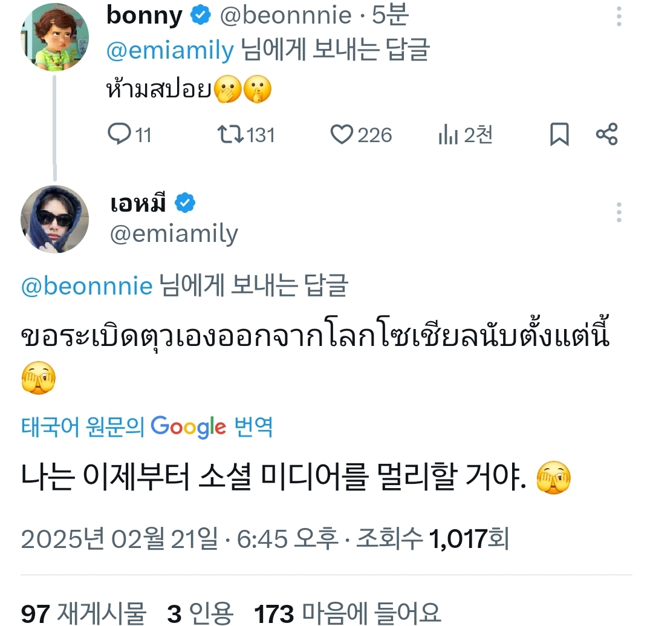Open bonny's profile picture

pyautogui.click(x=55, y=37)
